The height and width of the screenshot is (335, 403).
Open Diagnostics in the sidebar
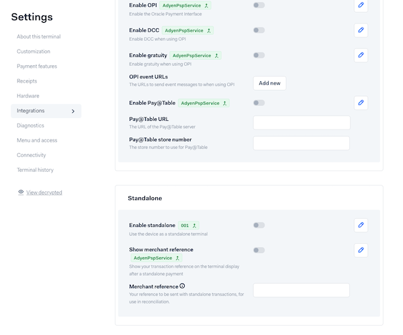30,126
